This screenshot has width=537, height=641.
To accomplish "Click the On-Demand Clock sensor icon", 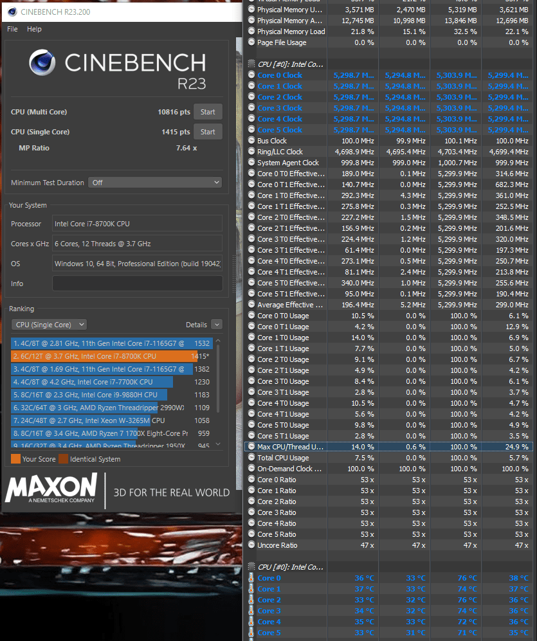I will (x=251, y=469).
